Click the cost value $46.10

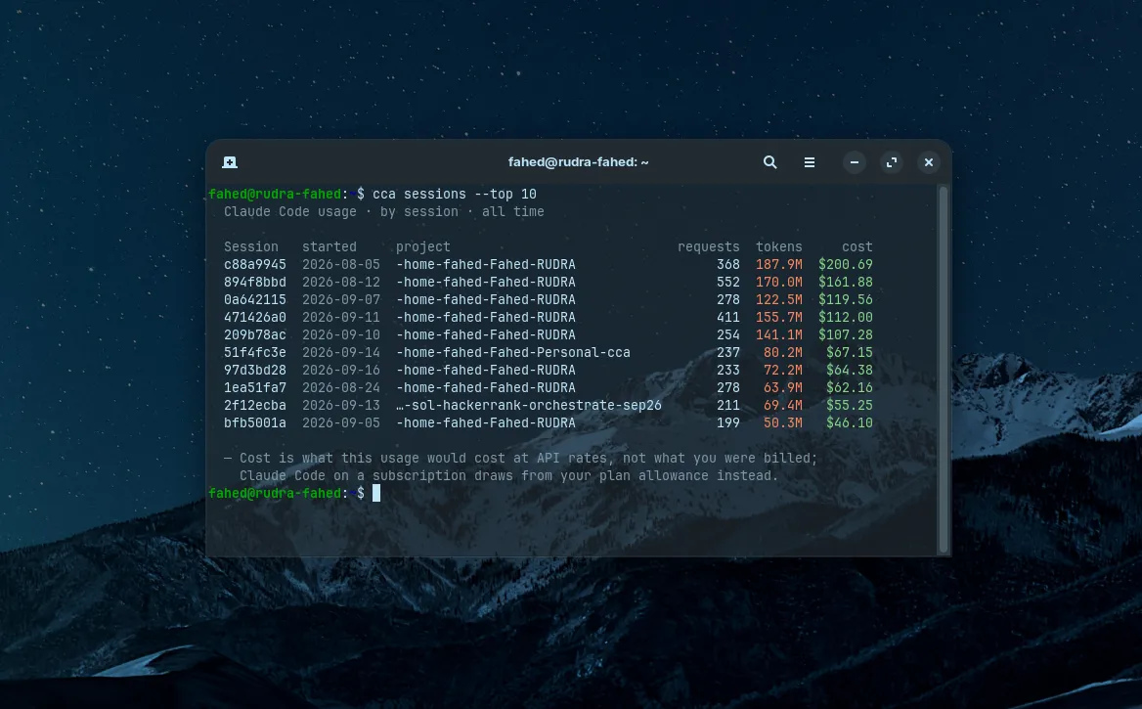tap(850, 422)
